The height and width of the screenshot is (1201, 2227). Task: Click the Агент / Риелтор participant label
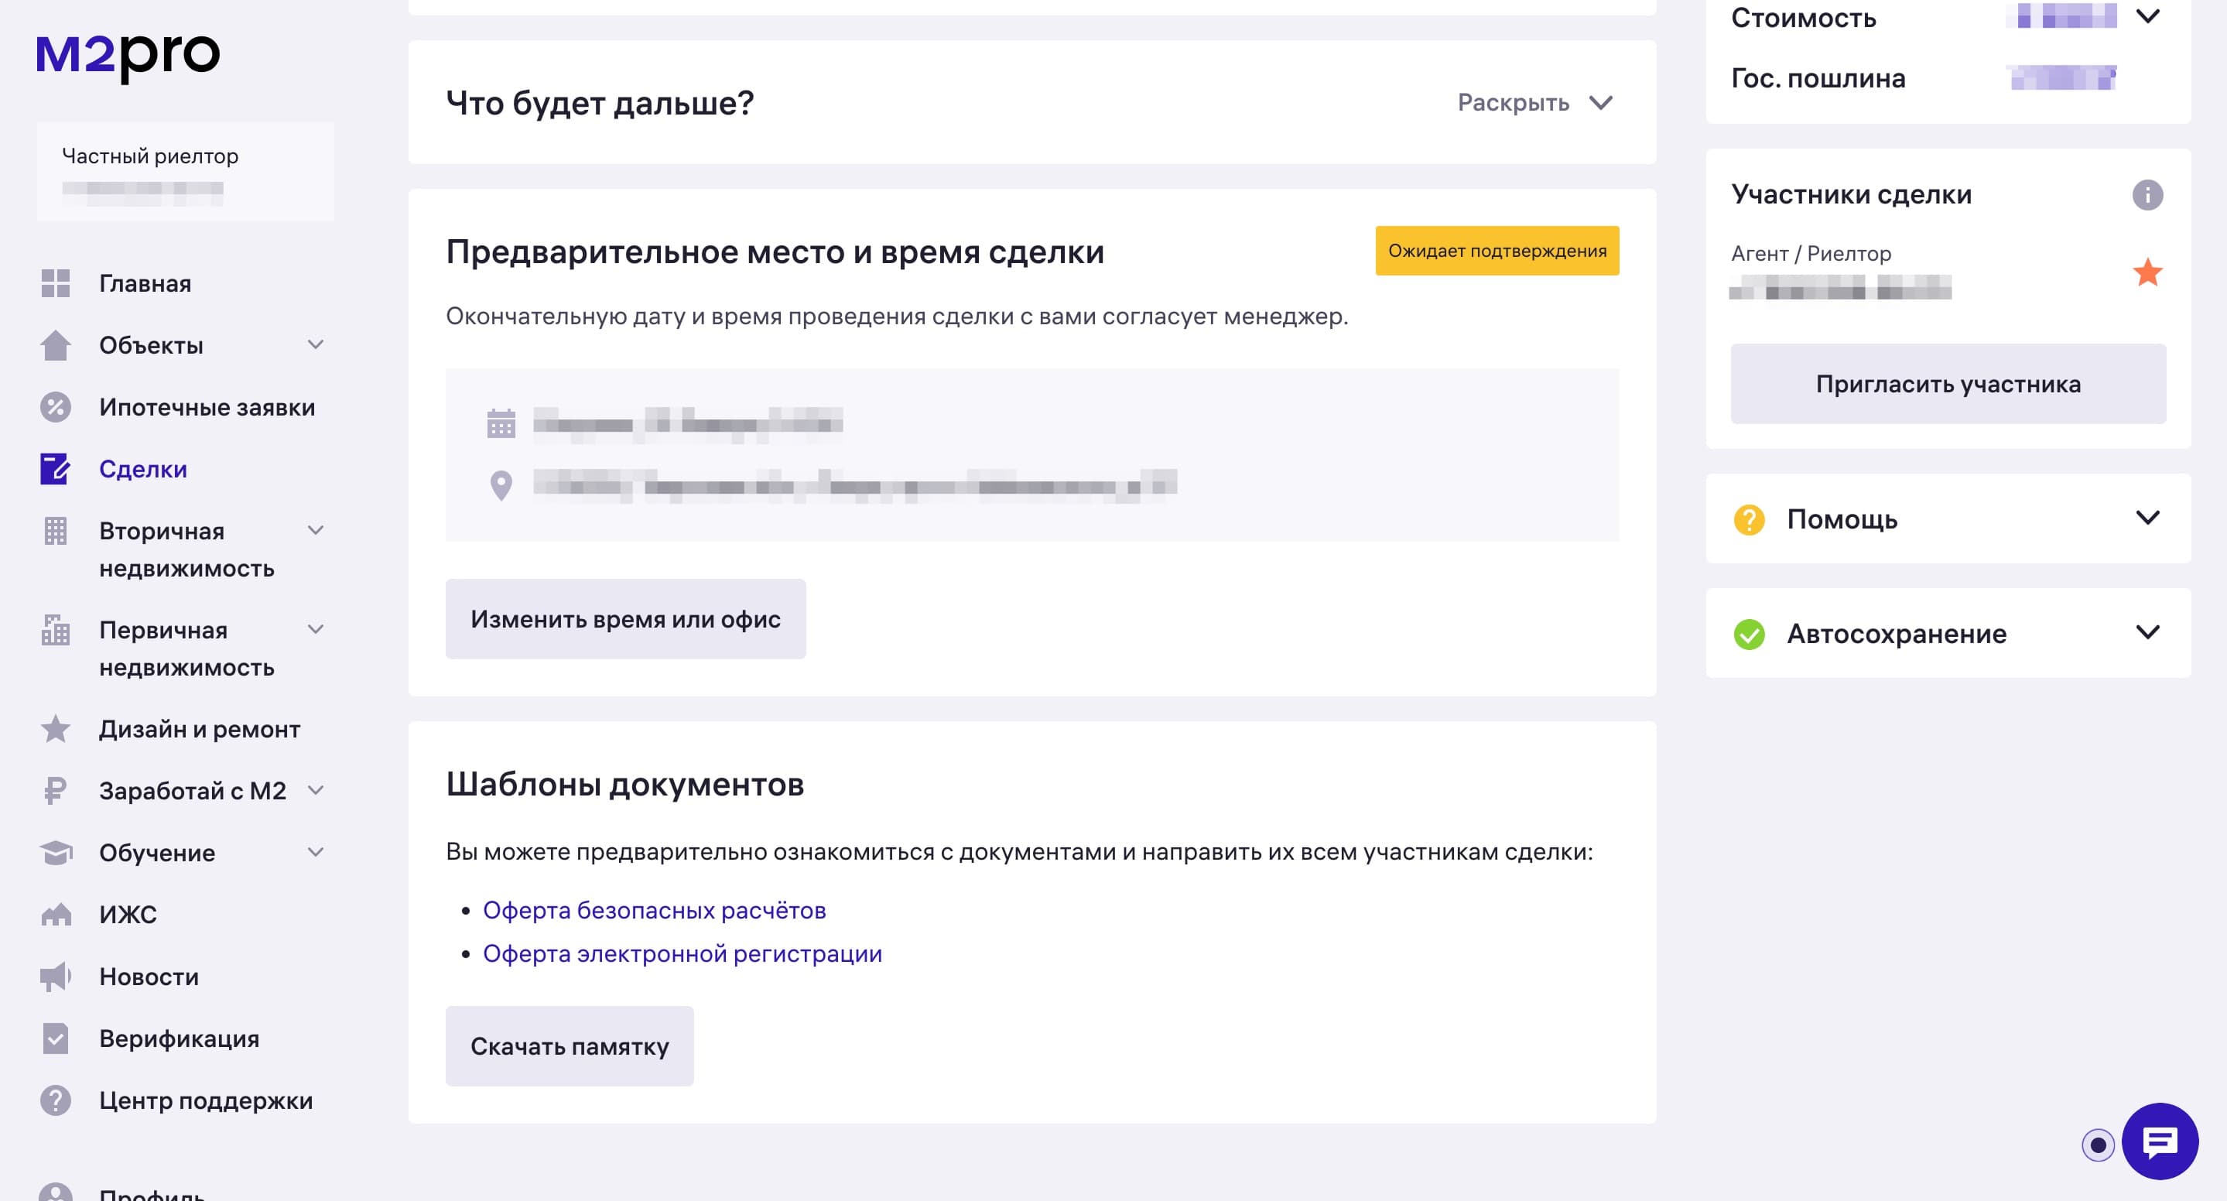click(1811, 253)
